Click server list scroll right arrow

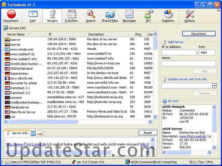(150, 122)
